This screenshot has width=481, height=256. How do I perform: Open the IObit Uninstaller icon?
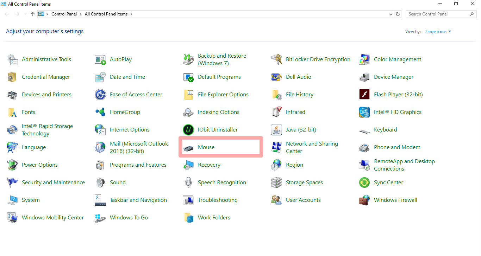pos(188,130)
